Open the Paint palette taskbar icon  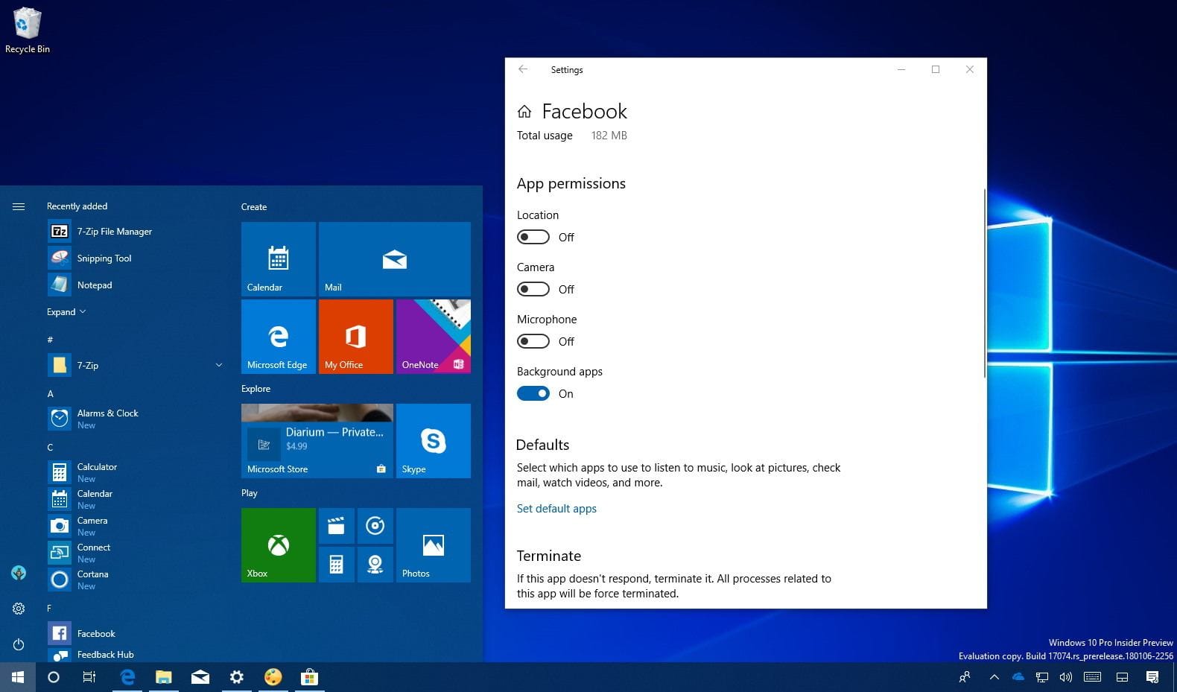[x=273, y=677]
